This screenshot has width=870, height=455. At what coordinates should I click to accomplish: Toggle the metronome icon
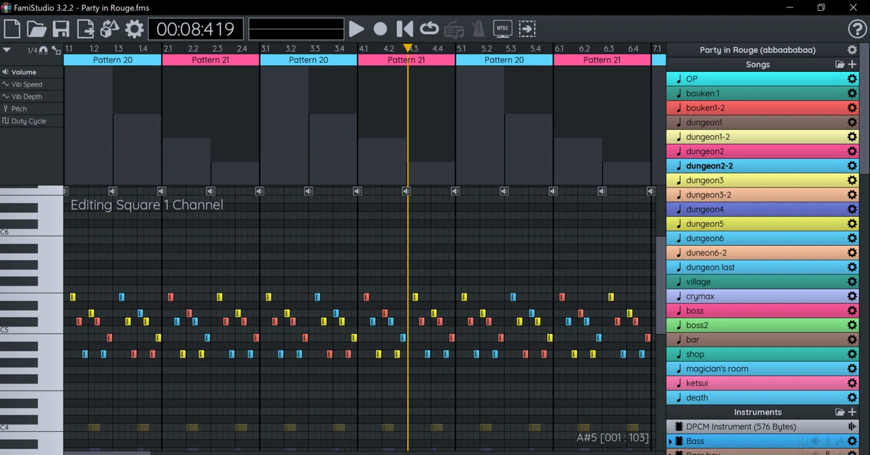pyautogui.click(x=478, y=29)
